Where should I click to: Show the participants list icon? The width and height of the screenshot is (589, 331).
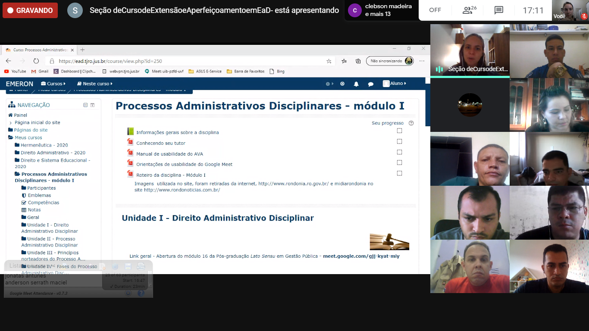(x=469, y=10)
